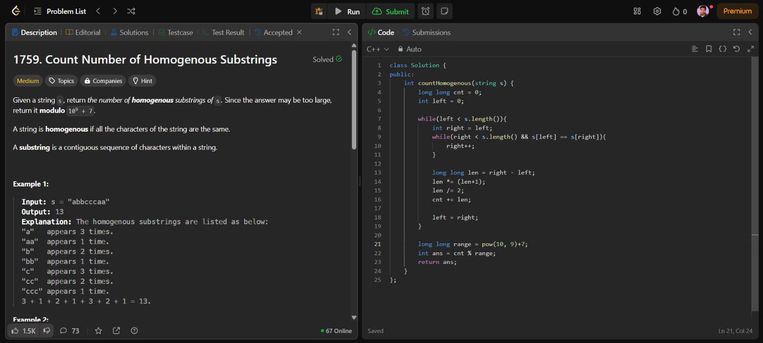Click the Medium difficulty tag
Screen dimensions: 763x343
pyautogui.click(x=28, y=81)
